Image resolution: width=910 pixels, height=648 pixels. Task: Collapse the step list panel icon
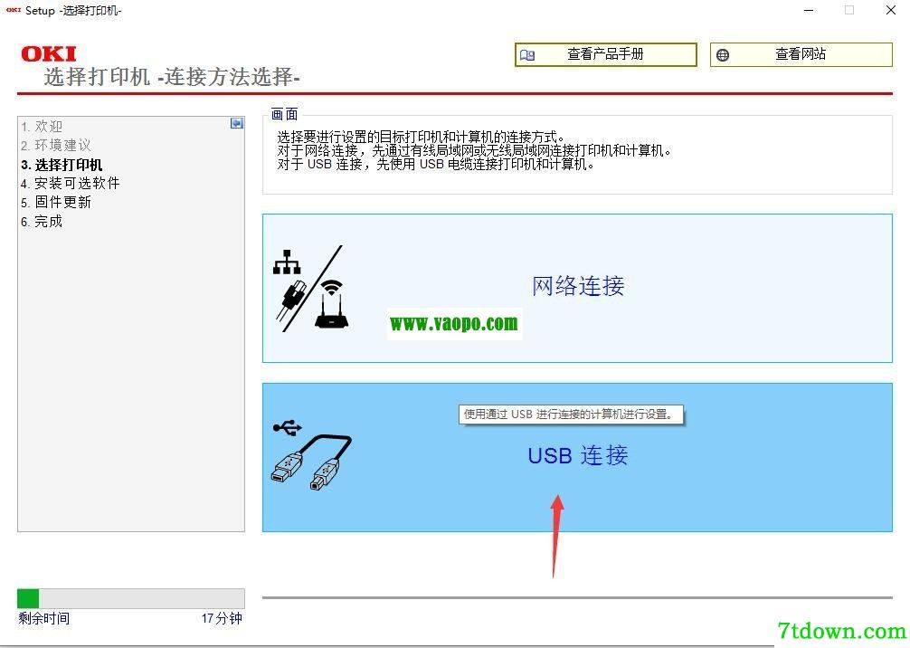point(237,123)
